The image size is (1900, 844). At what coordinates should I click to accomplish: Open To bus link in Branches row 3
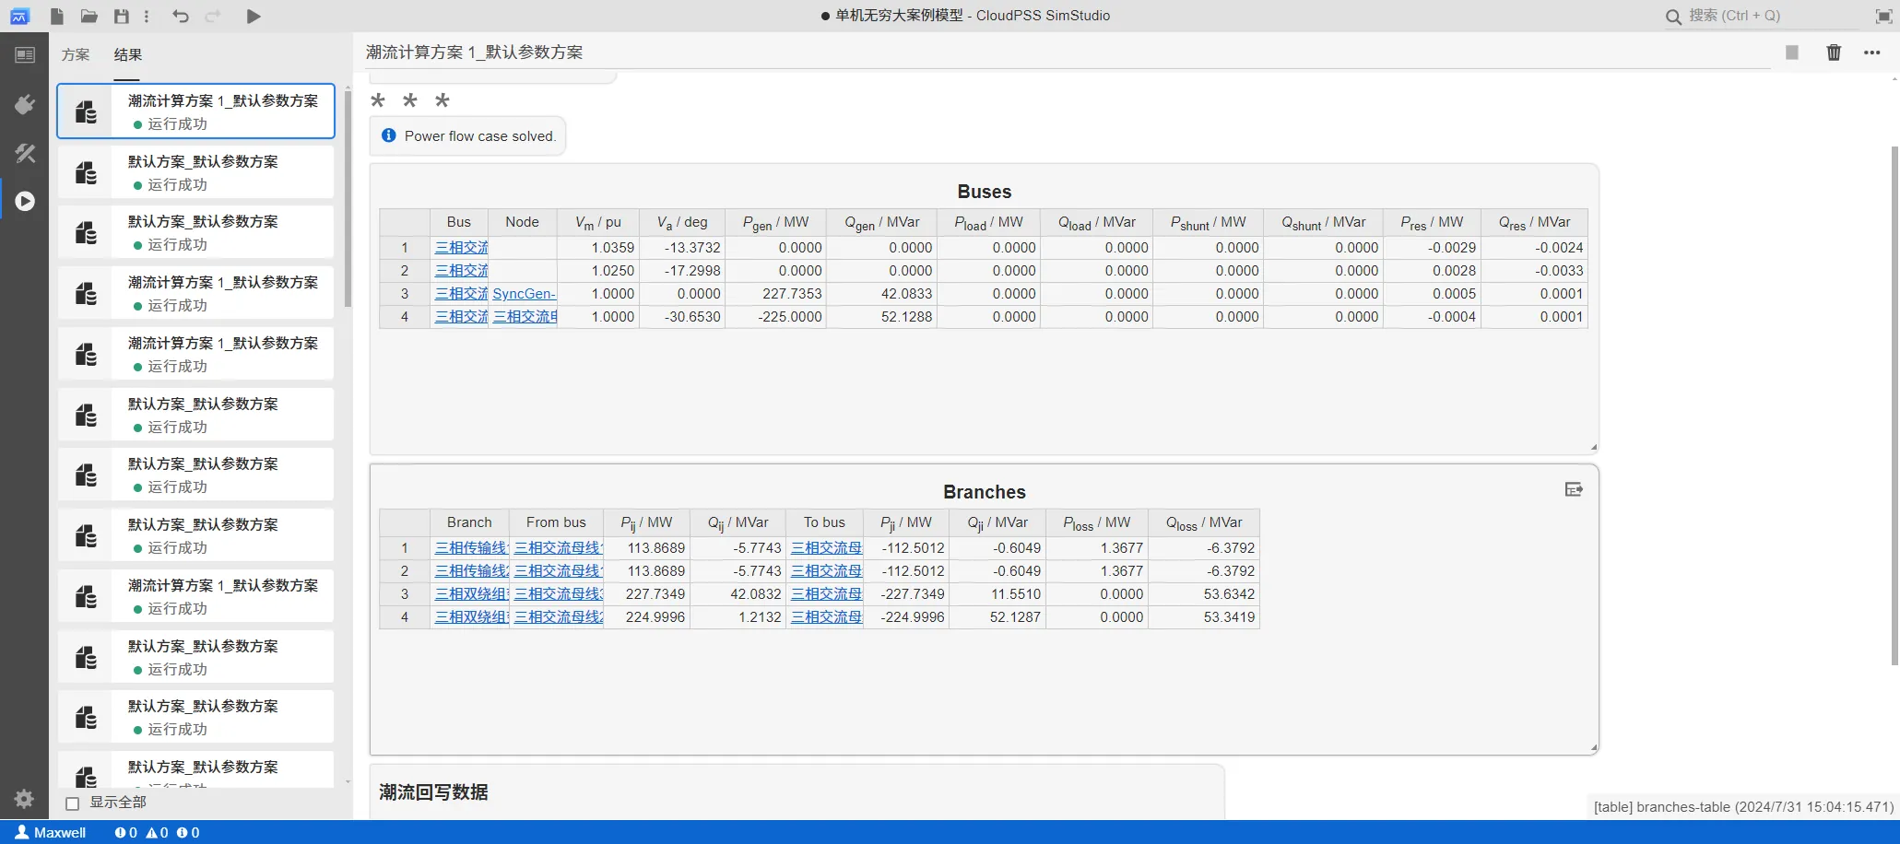827,594
